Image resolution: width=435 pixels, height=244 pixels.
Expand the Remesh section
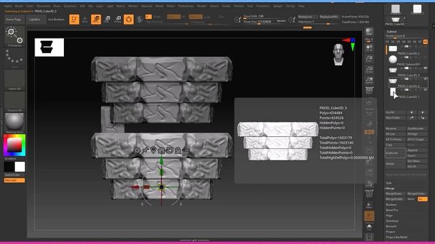point(391,226)
